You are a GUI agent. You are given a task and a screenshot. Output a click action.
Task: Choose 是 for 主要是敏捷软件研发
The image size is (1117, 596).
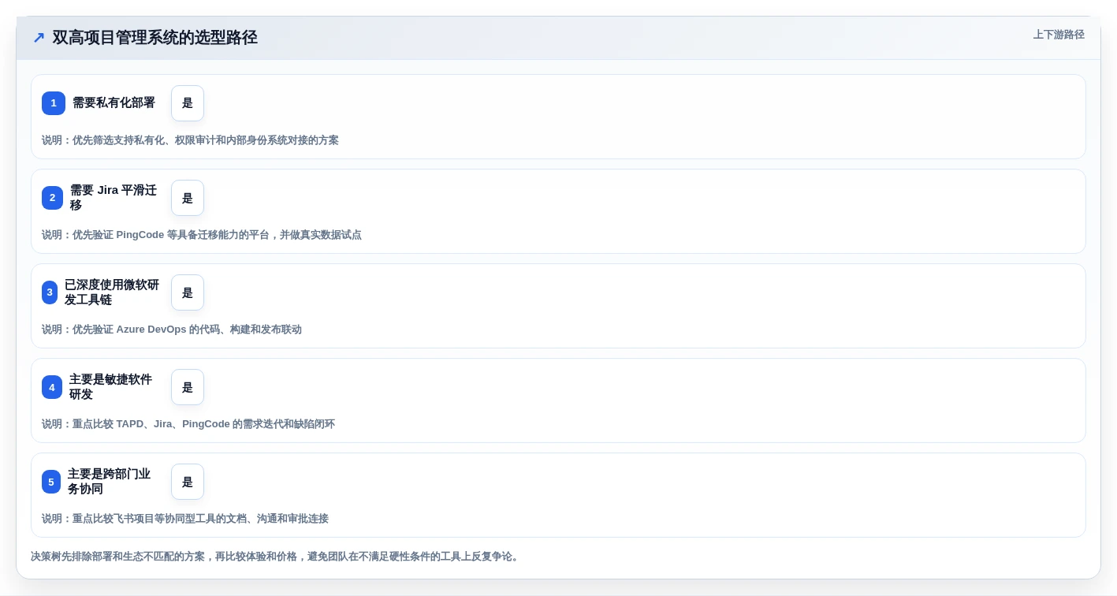pyautogui.click(x=188, y=387)
